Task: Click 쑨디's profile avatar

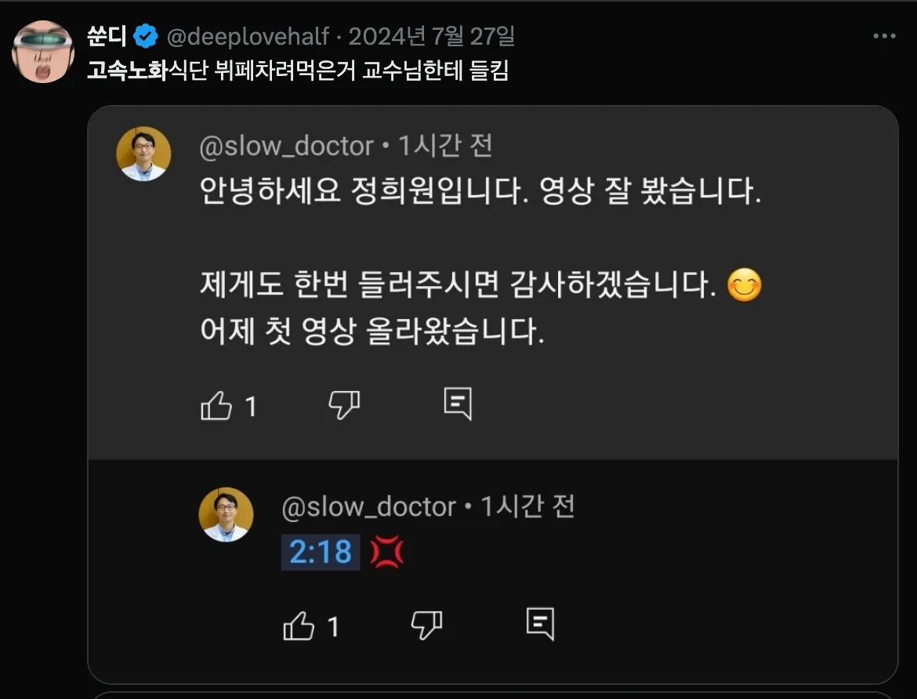Action: [43, 49]
